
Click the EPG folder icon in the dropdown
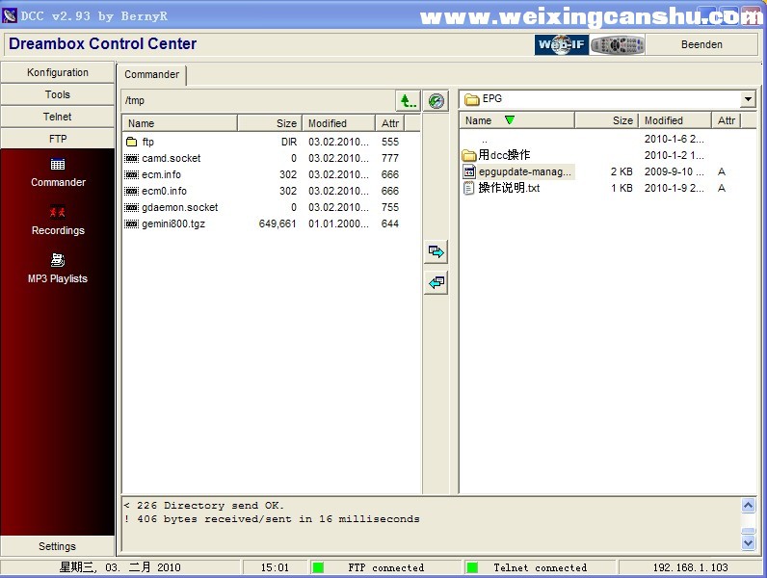[472, 99]
